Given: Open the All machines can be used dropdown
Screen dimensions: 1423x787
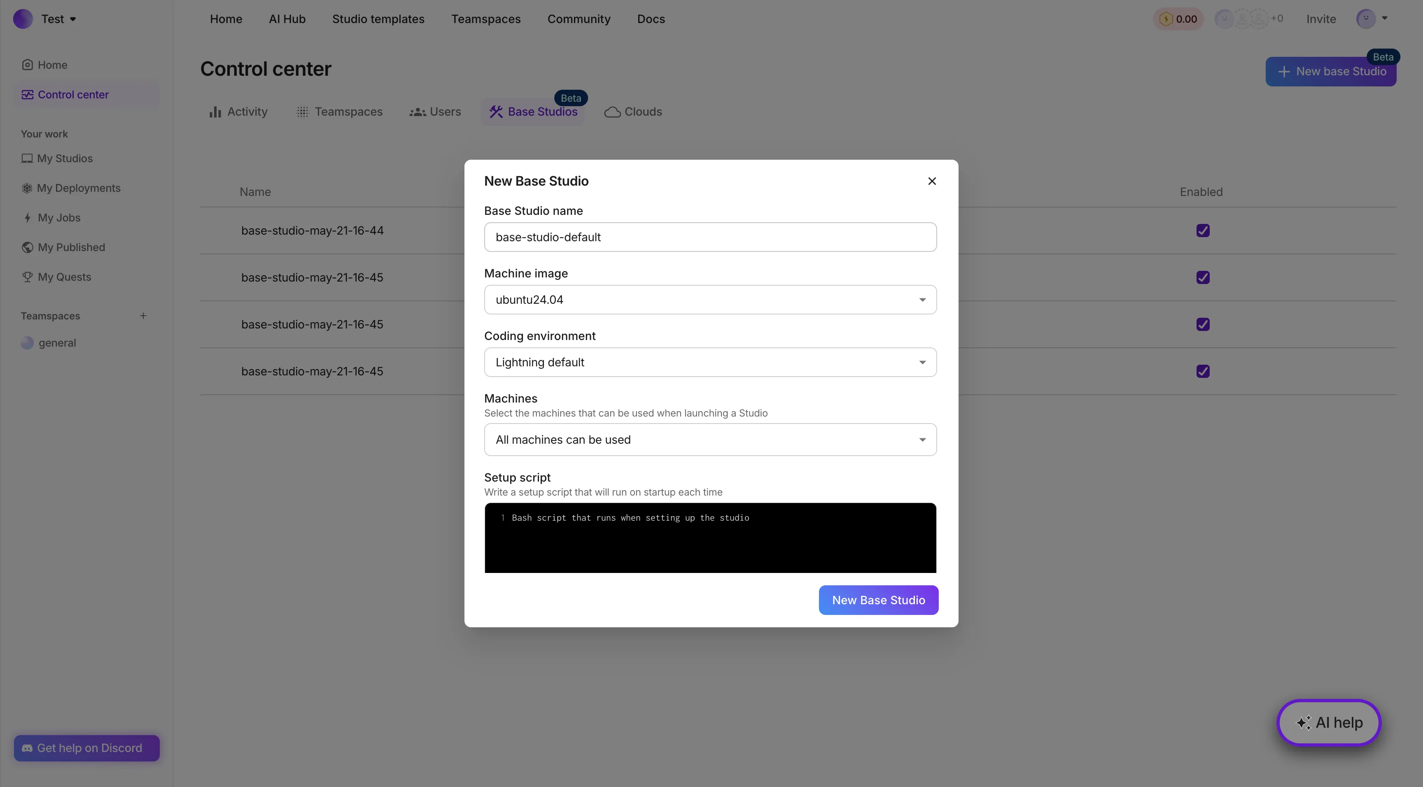Looking at the screenshot, I should coord(710,440).
